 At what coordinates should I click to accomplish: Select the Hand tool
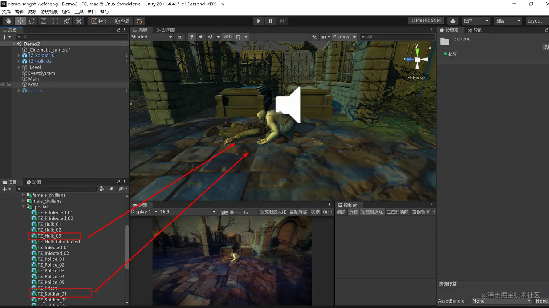9,21
